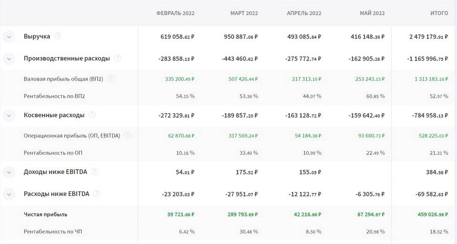The image size is (457, 244).
Task: Open help icon next to Расходы ниже EBITDA
Action: pyautogui.click(x=98, y=193)
